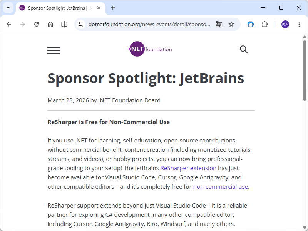The image size is (308, 231).
Task: Toggle the bookmark star for this page
Action: coord(231,24)
